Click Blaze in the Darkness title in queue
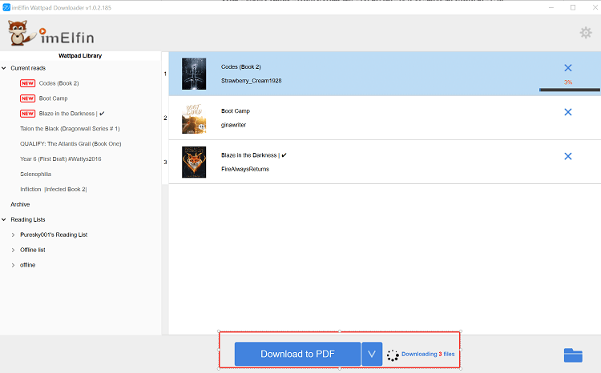This screenshot has height=373, width=601. coord(254,155)
